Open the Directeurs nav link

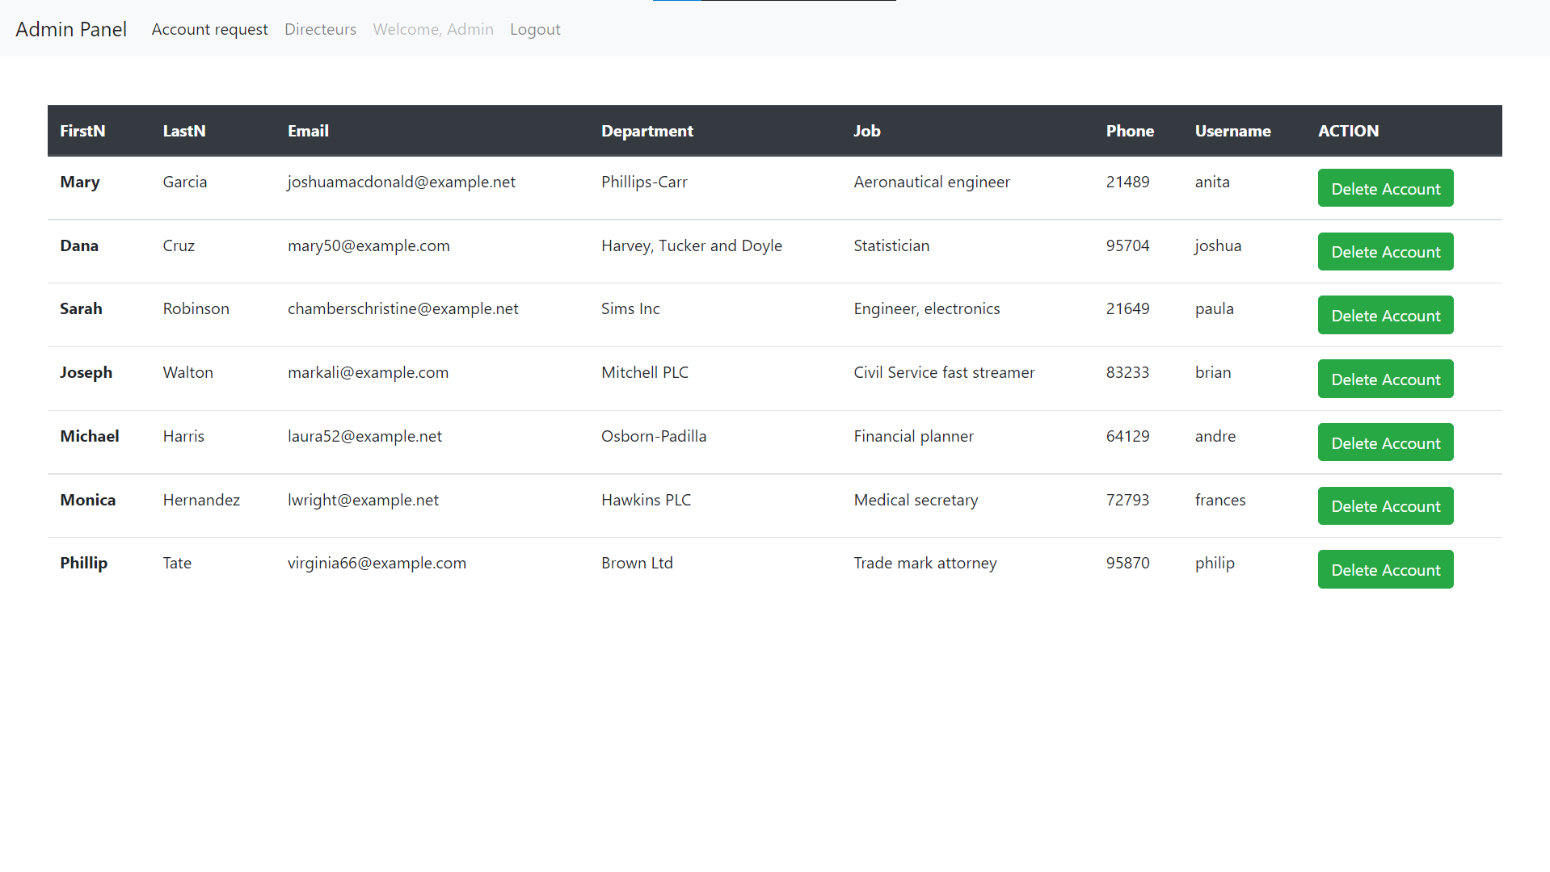320,29
